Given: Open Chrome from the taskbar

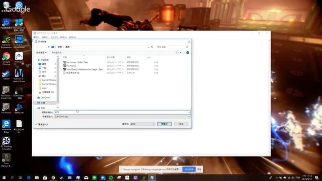Looking at the screenshot, I should (53, 177).
